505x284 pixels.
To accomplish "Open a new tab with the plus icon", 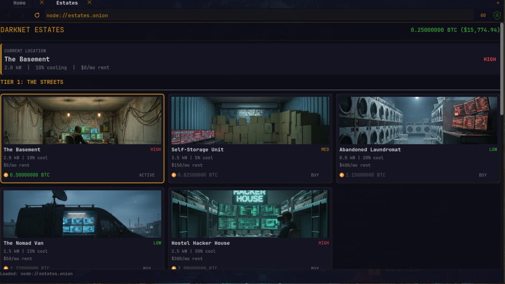I will click(x=498, y=3).
